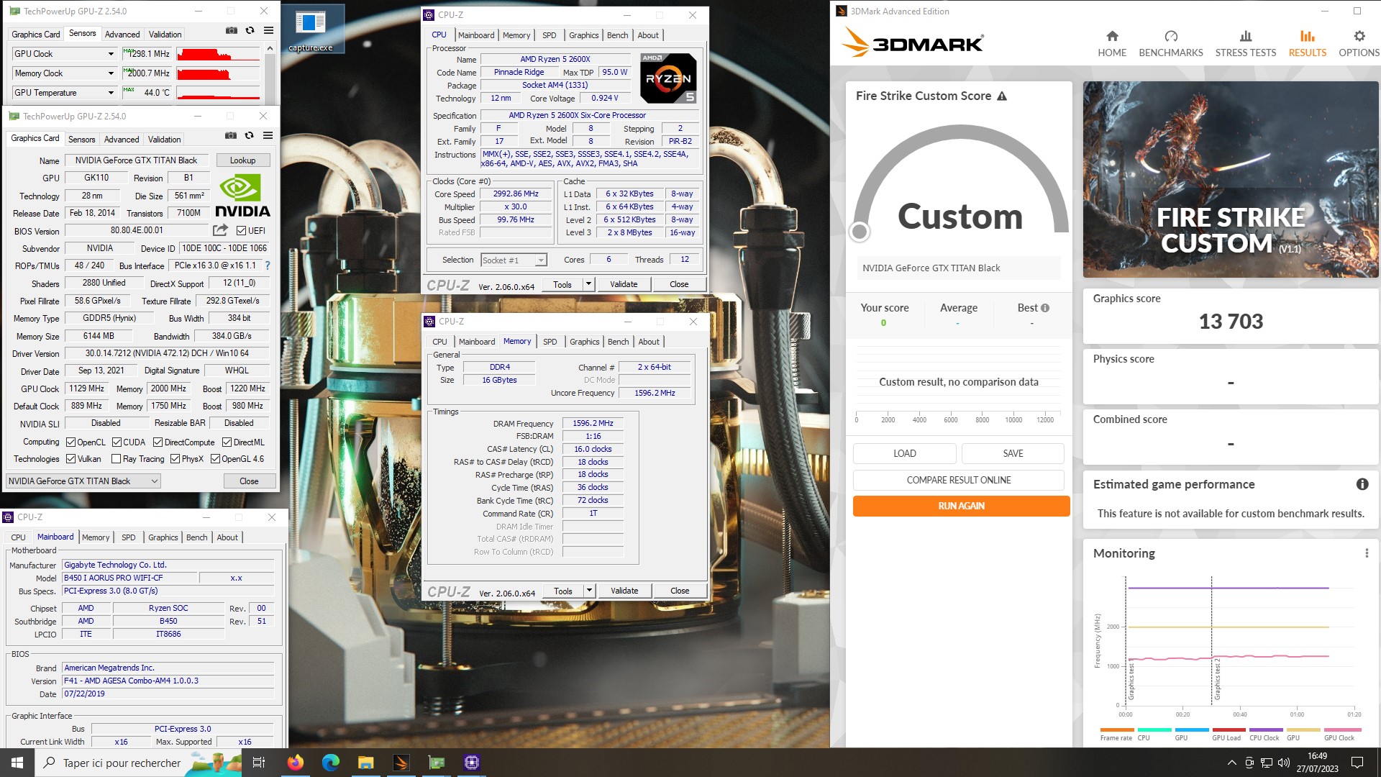Click the Bus Interface question mark in GPU-Z
Image resolution: width=1381 pixels, height=777 pixels.
pyautogui.click(x=268, y=265)
